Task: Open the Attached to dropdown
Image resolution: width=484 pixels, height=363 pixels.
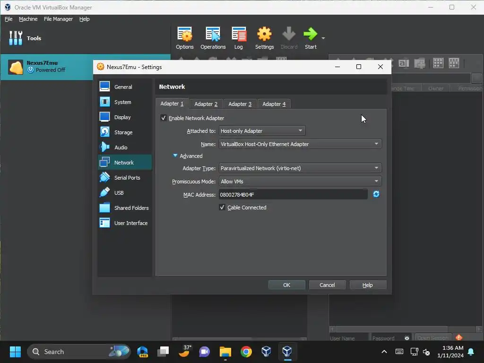Action: 262,130
